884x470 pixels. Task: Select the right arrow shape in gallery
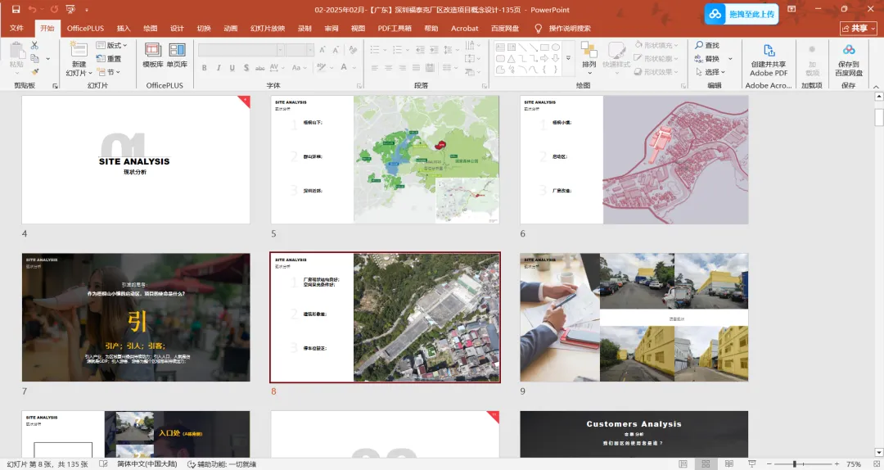click(544, 59)
